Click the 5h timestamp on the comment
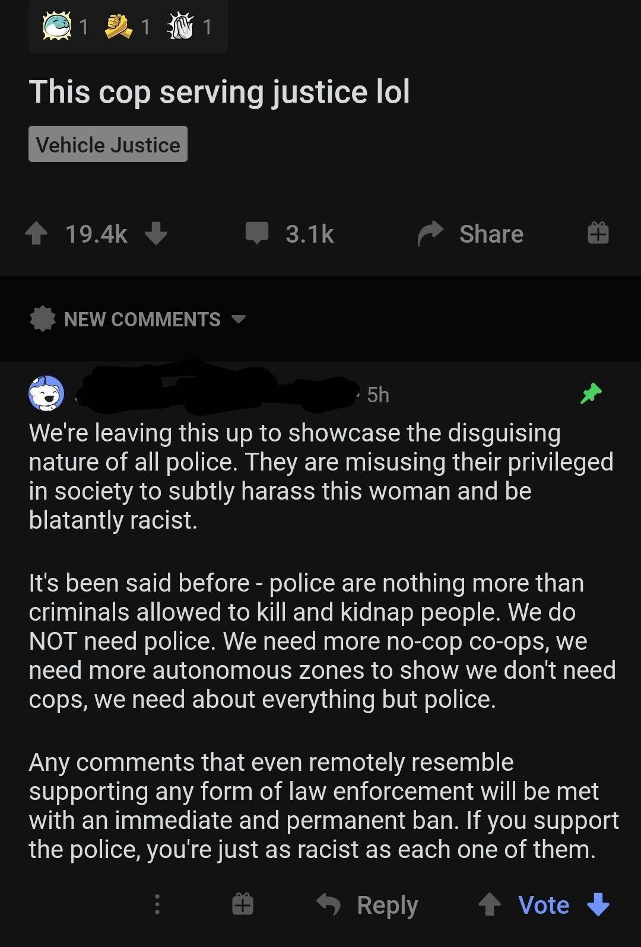This screenshot has height=947, width=641. click(x=378, y=394)
